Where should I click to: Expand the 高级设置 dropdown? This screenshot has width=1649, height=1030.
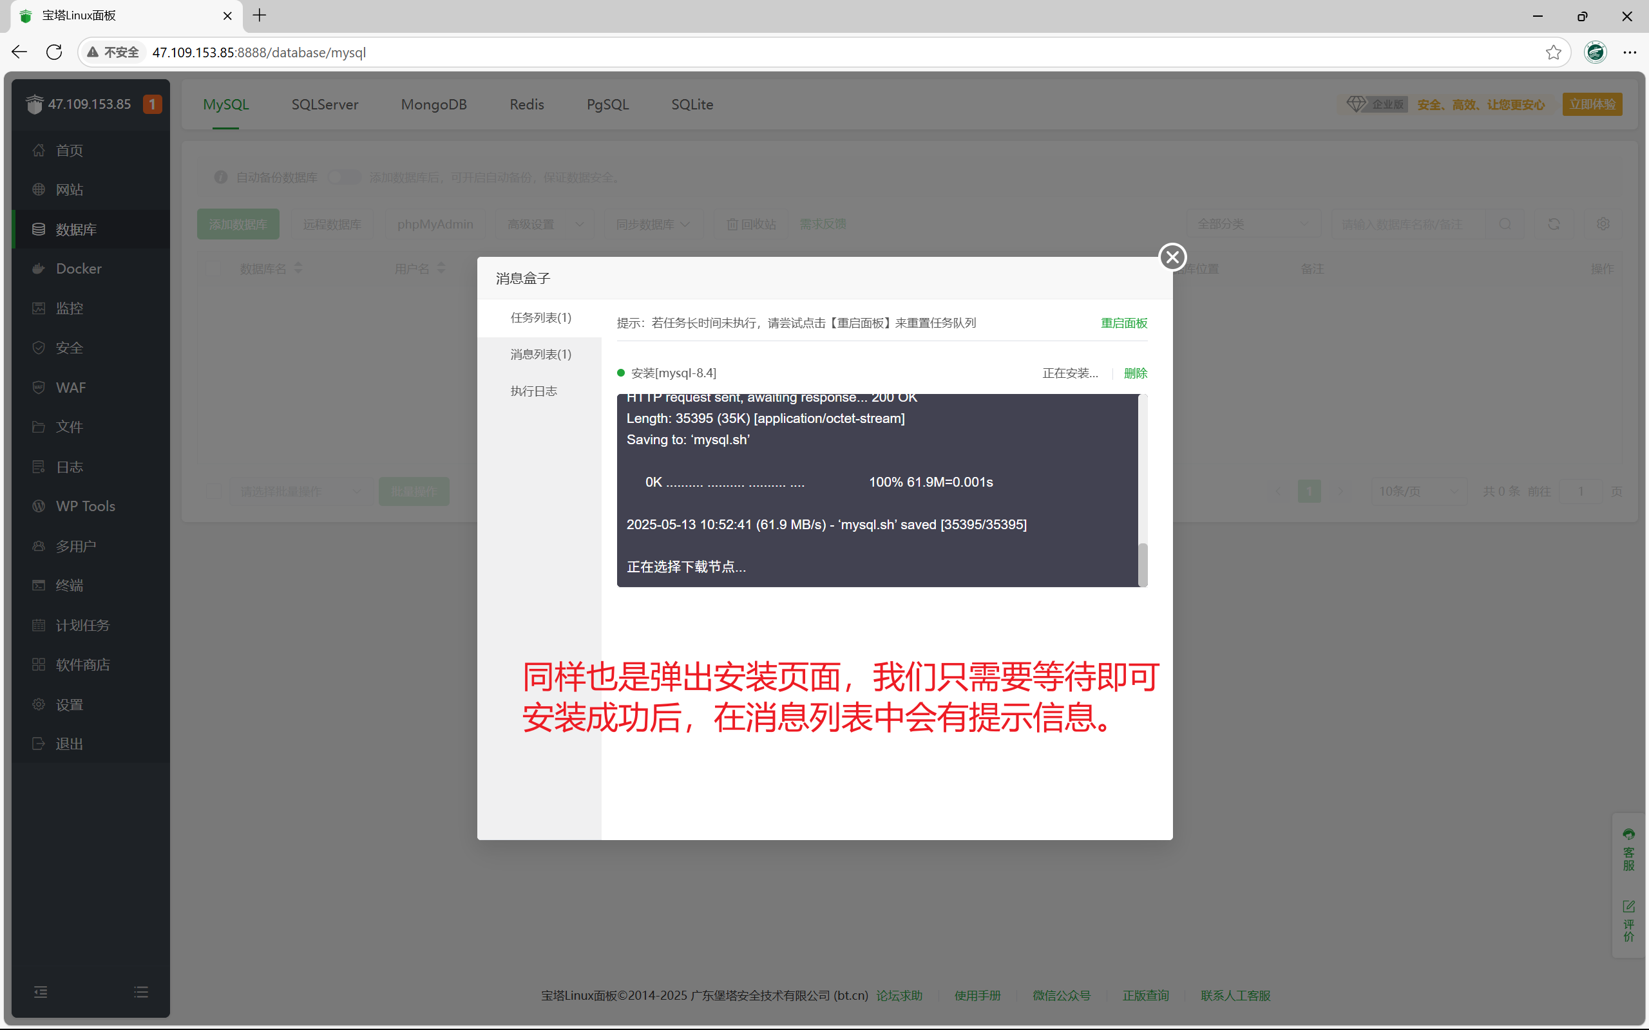coord(544,224)
